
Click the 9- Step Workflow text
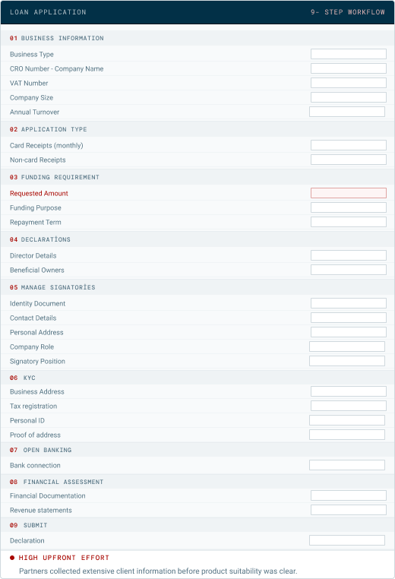tap(347, 12)
